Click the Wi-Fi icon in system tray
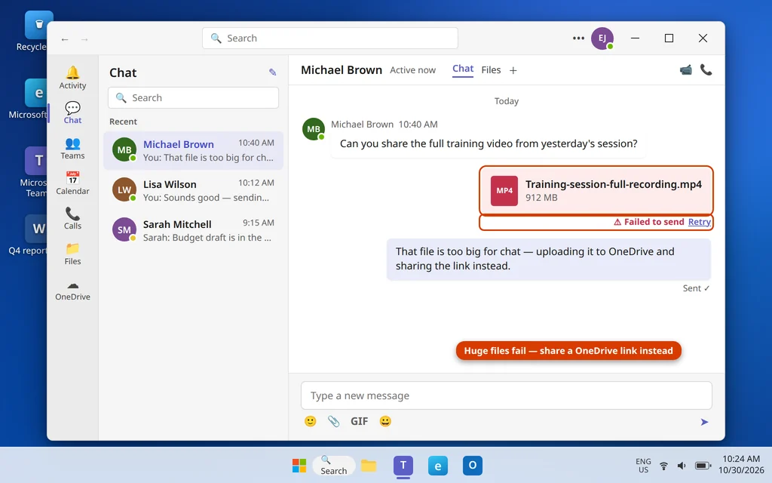This screenshot has width=772, height=483. (663, 466)
